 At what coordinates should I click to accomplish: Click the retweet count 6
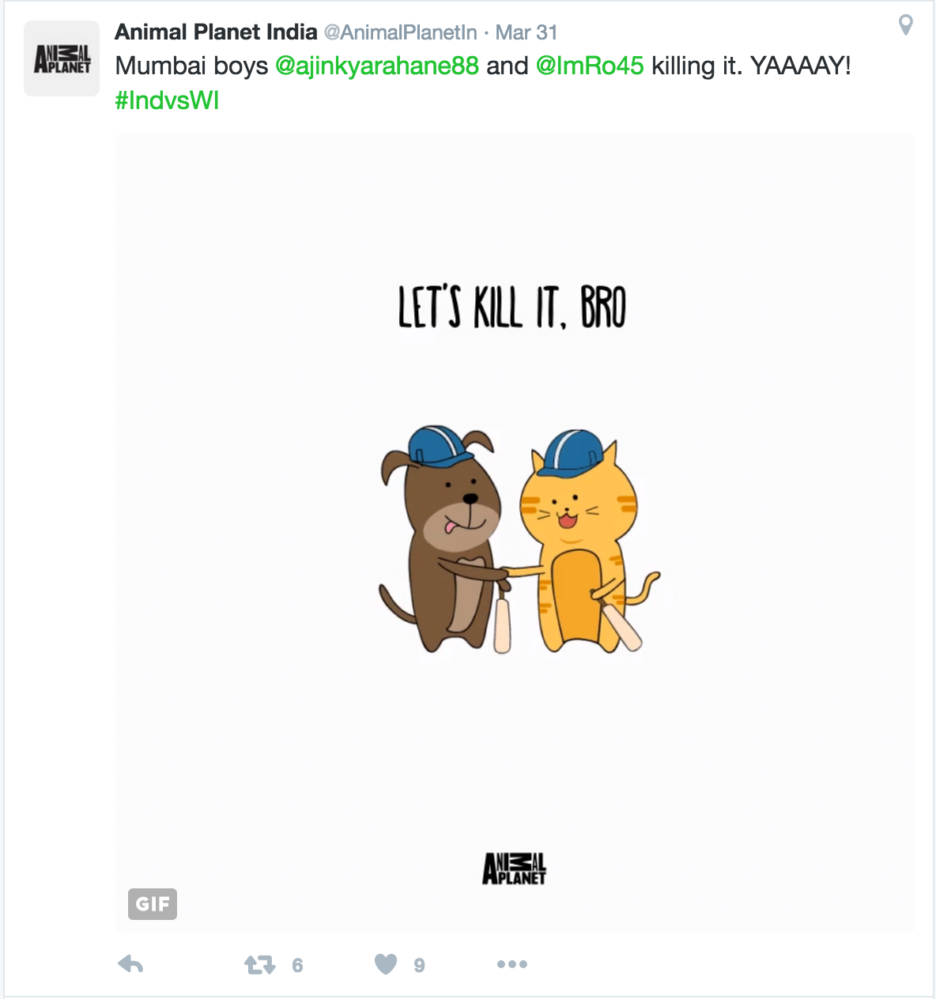(297, 965)
